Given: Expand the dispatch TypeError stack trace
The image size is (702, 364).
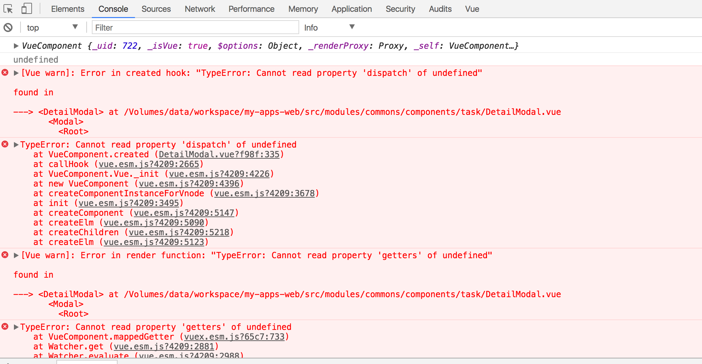Looking at the screenshot, I should (16, 144).
